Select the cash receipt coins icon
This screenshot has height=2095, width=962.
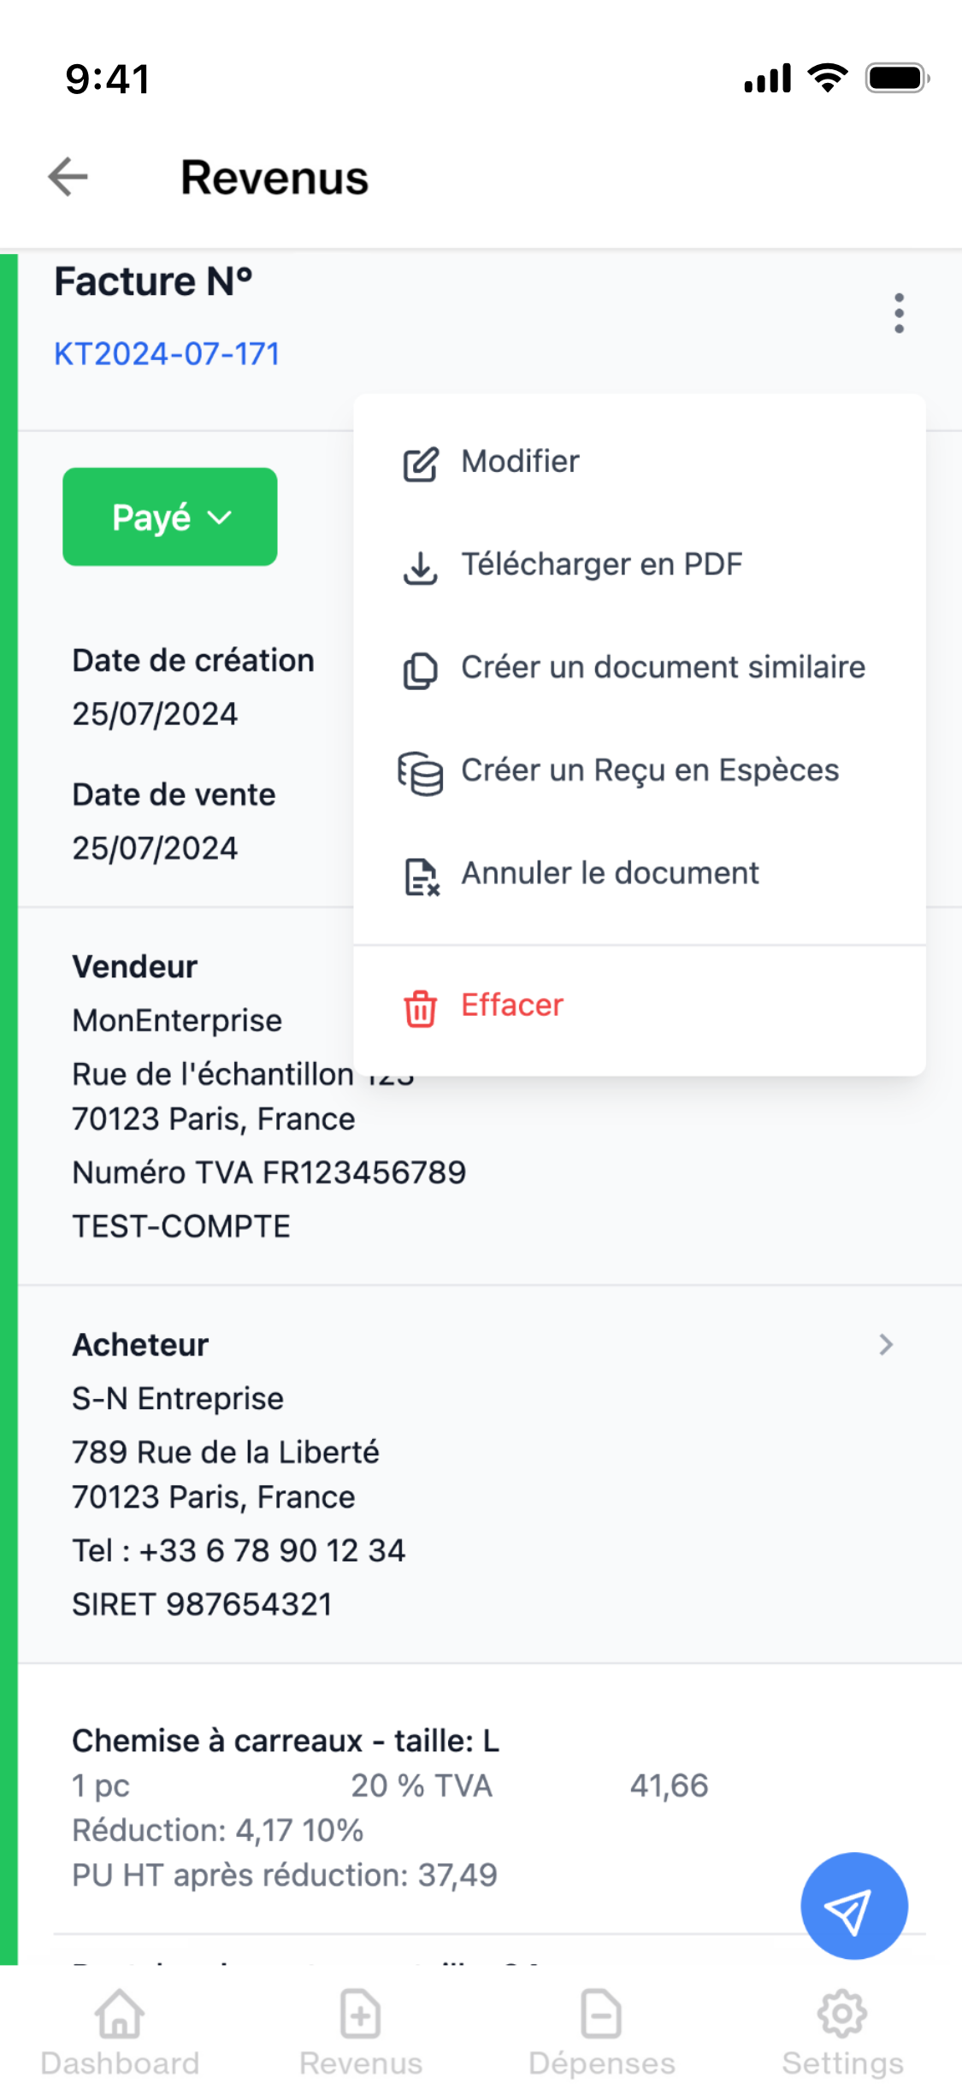click(420, 771)
